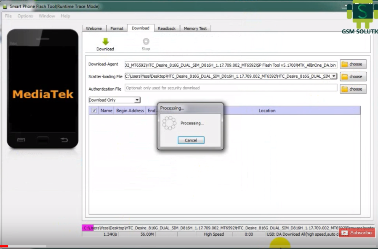Click the Name column header
Image resolution: width=378 pixels, height=249 pixels.
click(106, 110)
